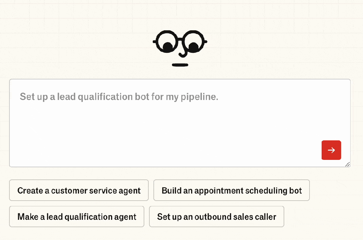Viewport: 363px width, 240px height.
Task: Click the mascot's left glasses lens
Action: coord(167,42)
